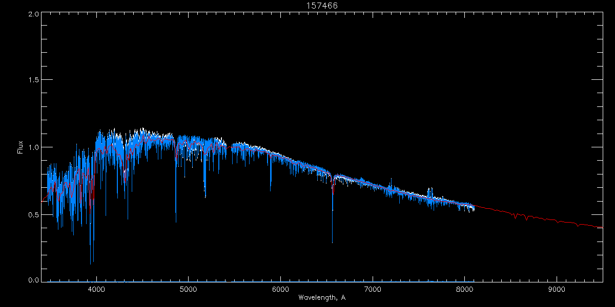The image size is (615, 307).
Task: Click the 6000 x-axis tick label
Action: (281, 289)
